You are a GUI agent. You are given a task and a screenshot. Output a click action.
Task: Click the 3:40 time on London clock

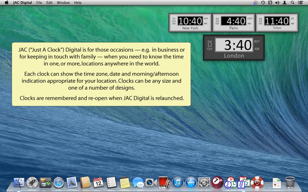tap(234, 45)
